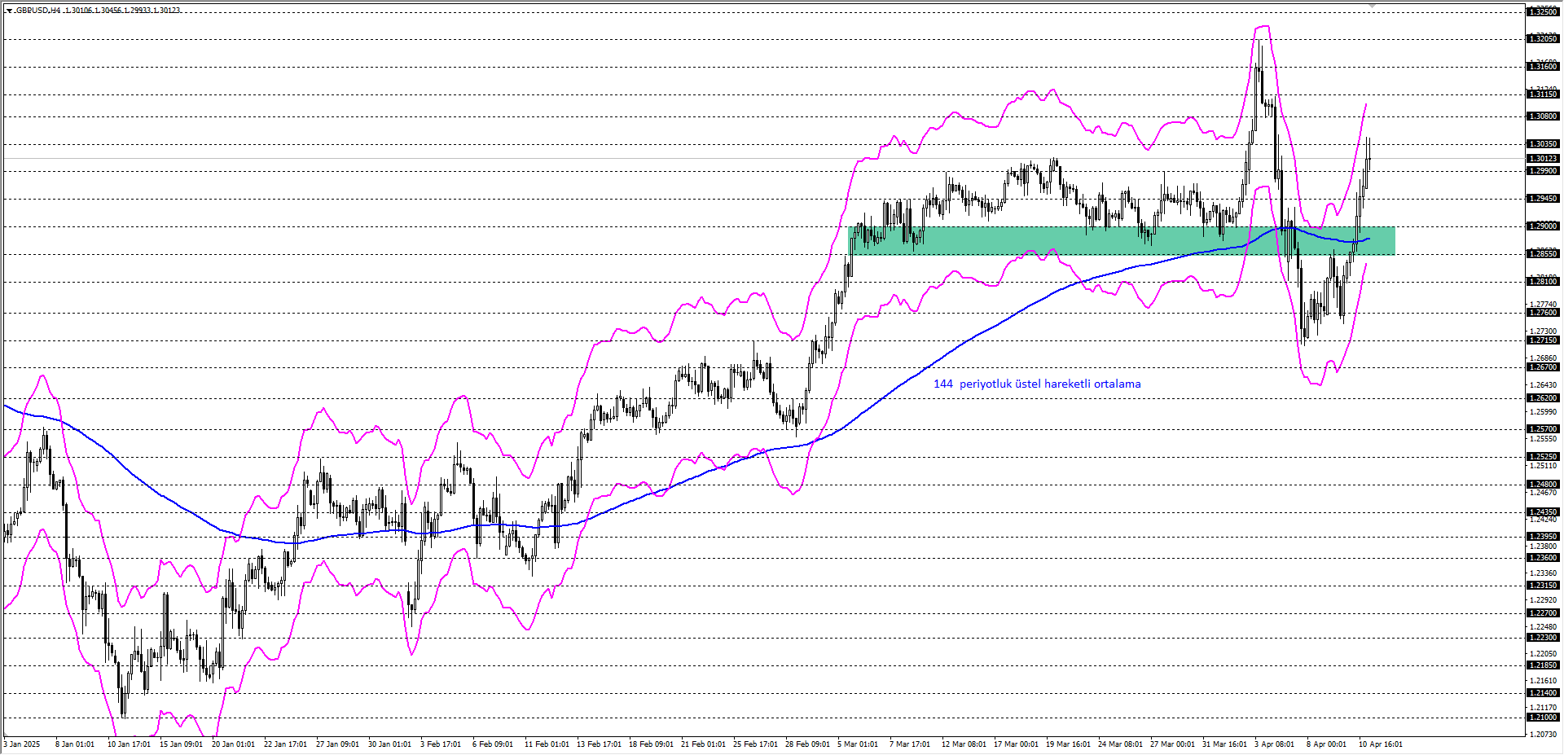This screenshot has height=755, width=1564.
Task: Click the 1.25700 price level label
Action: pos(1543,429)
